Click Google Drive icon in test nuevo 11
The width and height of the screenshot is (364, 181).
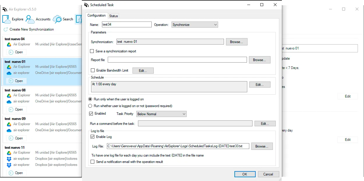coord(9,153)
